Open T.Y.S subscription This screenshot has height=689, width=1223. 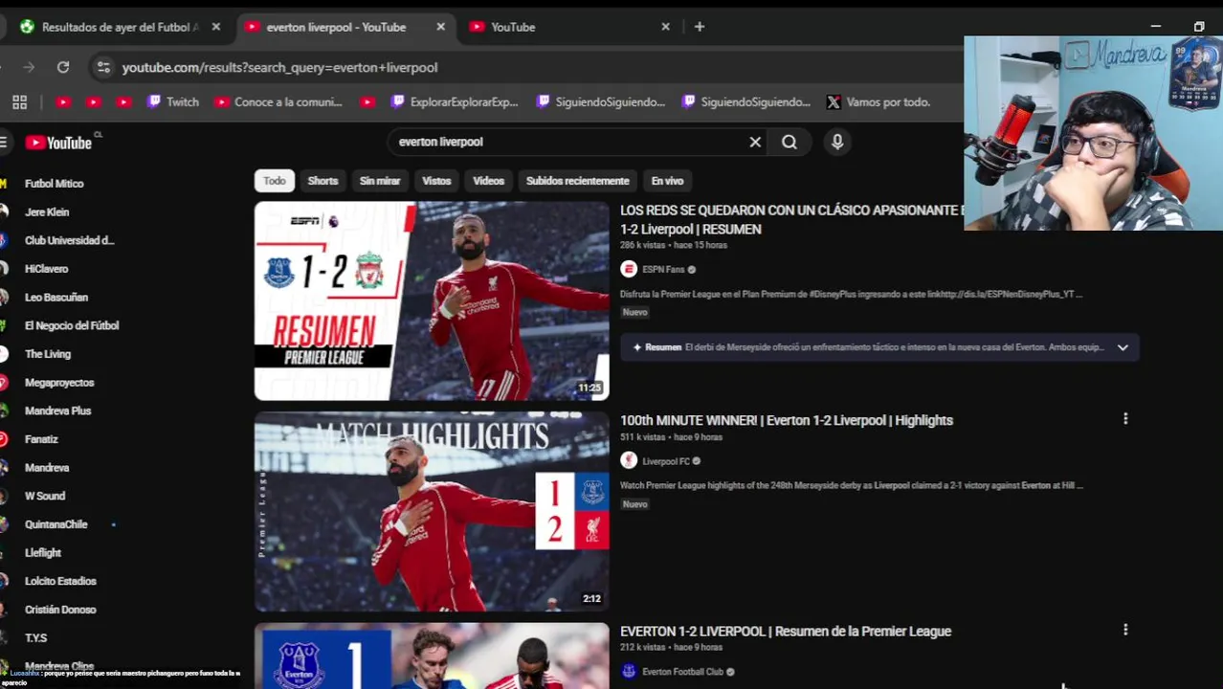pyautogui.click(x=35, y=638)
